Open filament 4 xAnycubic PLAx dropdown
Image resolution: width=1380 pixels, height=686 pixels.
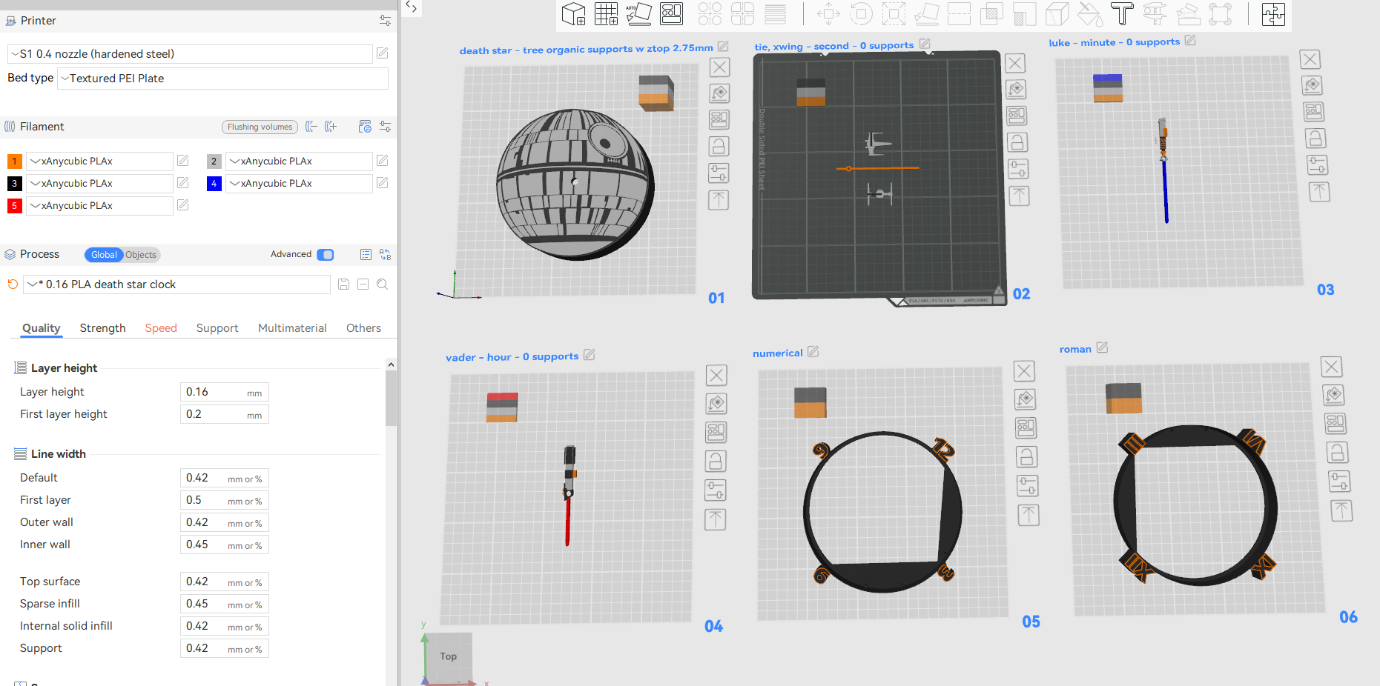pyautogui.click(x=299, y=184)
